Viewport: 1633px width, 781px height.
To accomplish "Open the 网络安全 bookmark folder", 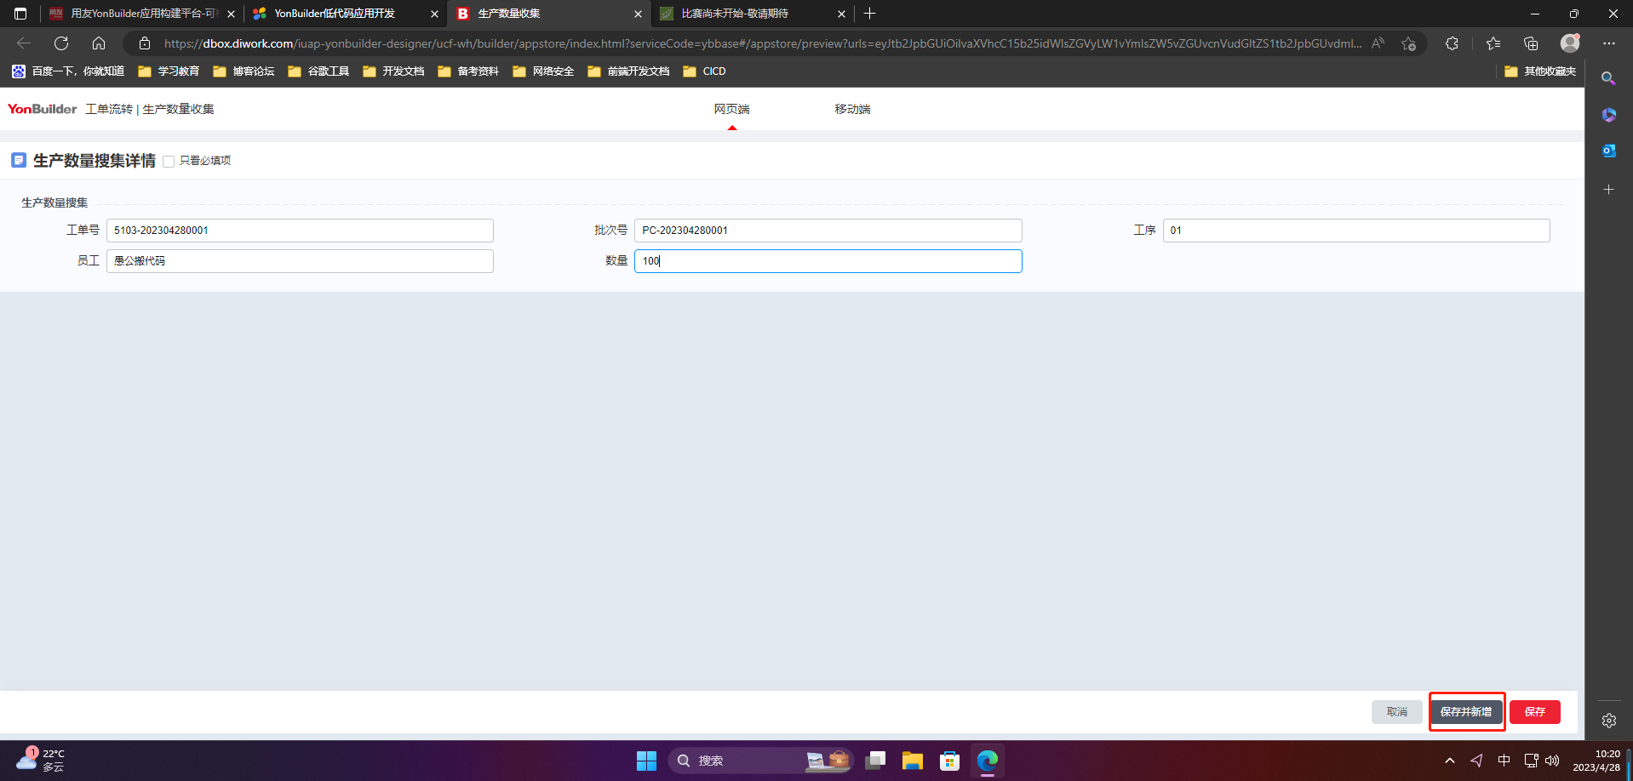I will 543,71.
